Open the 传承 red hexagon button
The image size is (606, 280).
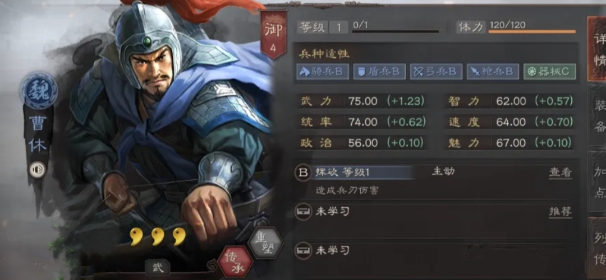click(x=235, y=262)
